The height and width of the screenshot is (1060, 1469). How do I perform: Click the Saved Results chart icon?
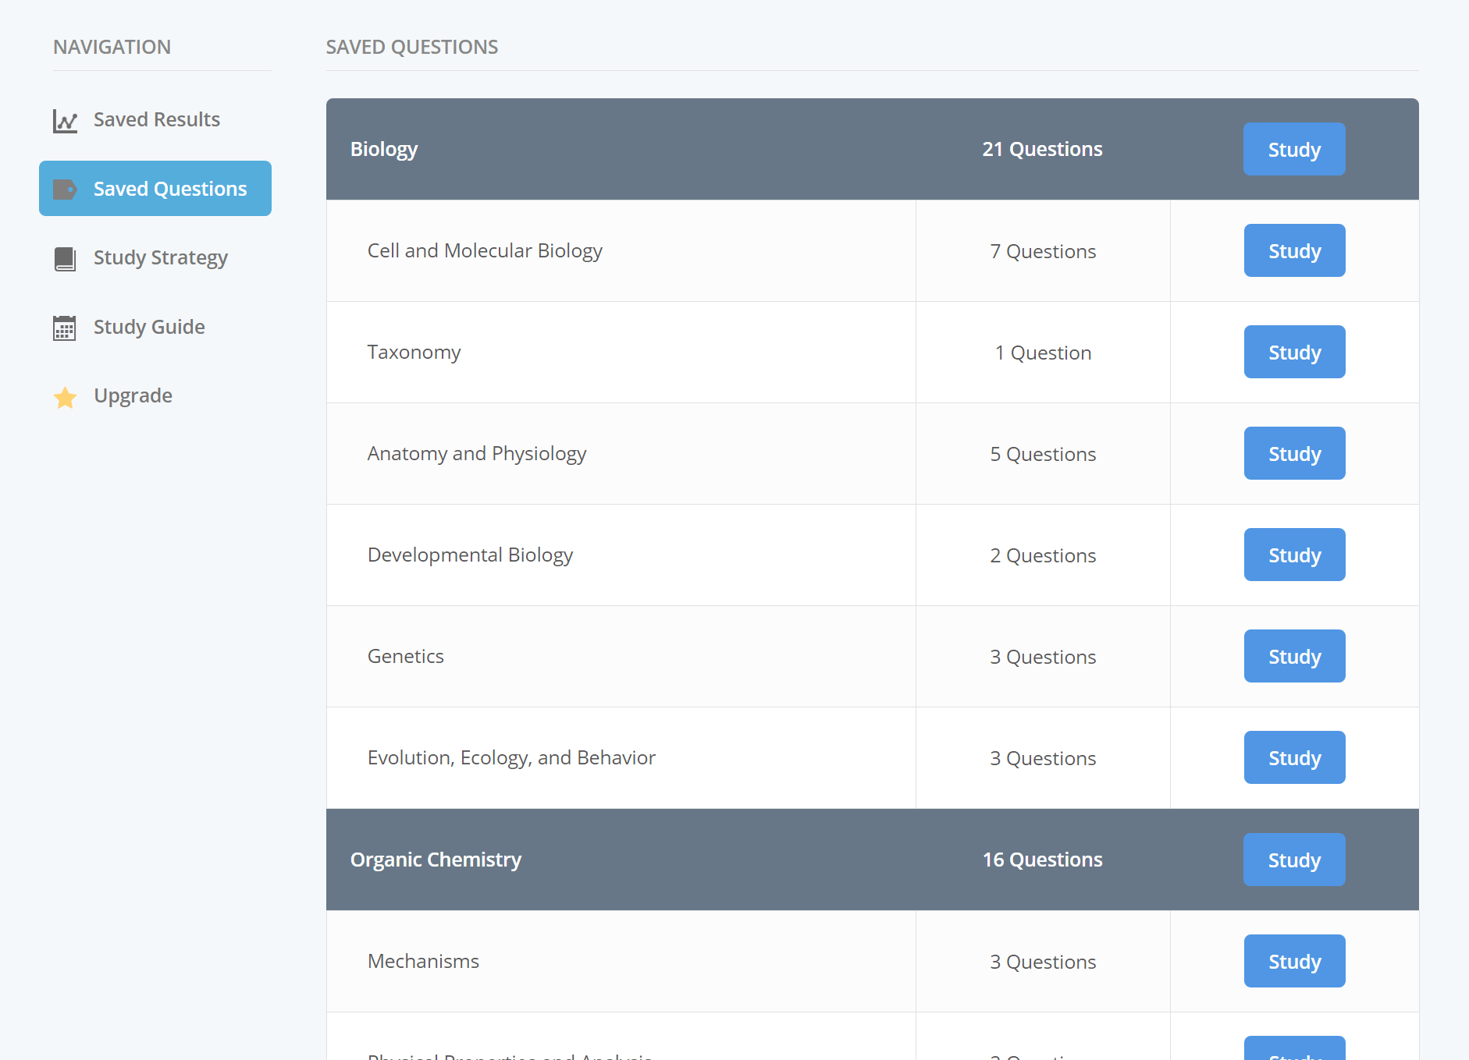pos(65,121)
